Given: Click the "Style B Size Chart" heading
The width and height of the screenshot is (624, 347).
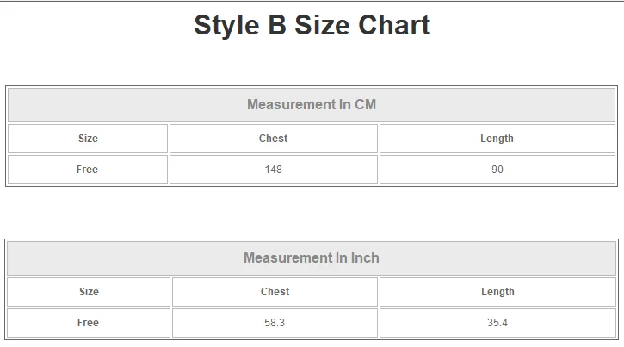Looking at the screenshot, I should pyautogui.click(x=312, y=25).
